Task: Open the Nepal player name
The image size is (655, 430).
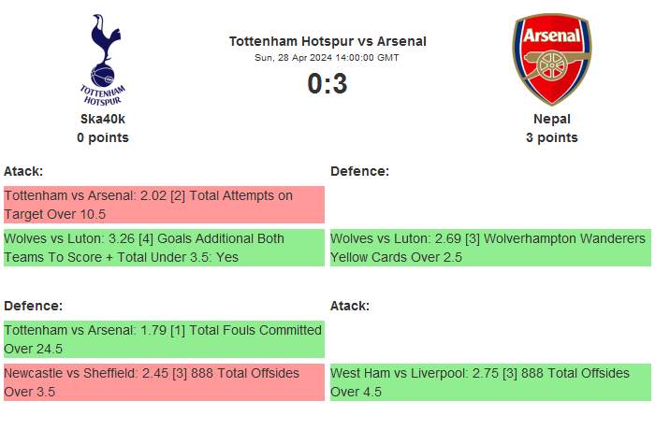Action: point(552,119)
